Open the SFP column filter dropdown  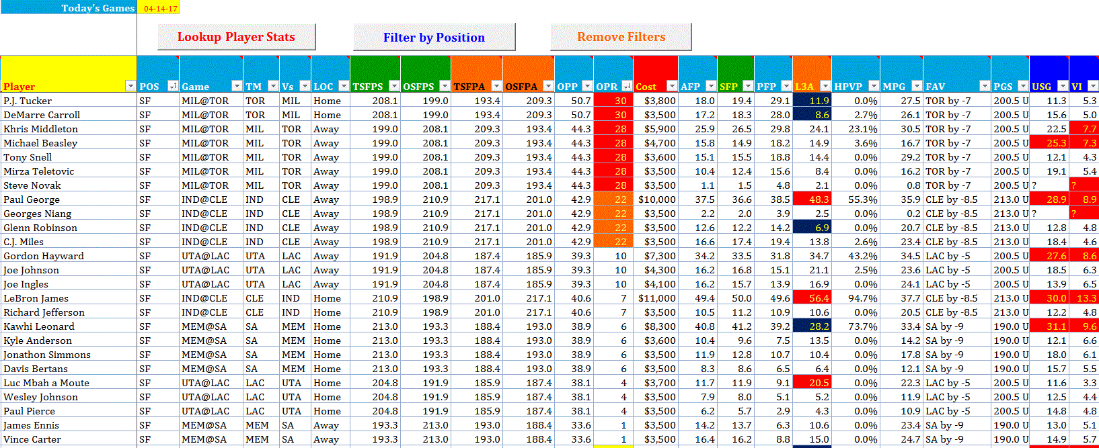tap(748, 86)
